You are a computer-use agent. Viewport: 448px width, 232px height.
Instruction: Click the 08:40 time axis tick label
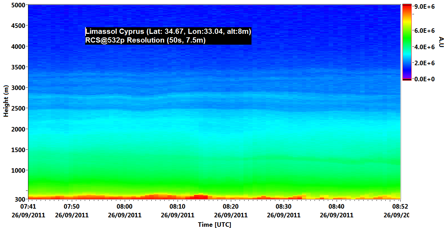click(x=336, y=207)
